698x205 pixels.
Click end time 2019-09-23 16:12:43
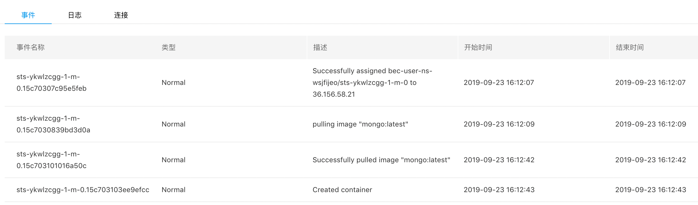[651, 190]
